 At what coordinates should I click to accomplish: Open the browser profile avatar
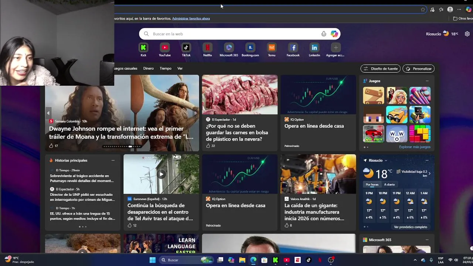450,10
